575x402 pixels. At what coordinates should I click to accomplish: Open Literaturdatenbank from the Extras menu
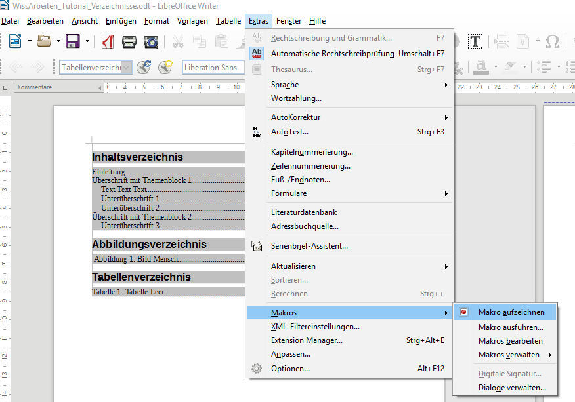point(350,212)
